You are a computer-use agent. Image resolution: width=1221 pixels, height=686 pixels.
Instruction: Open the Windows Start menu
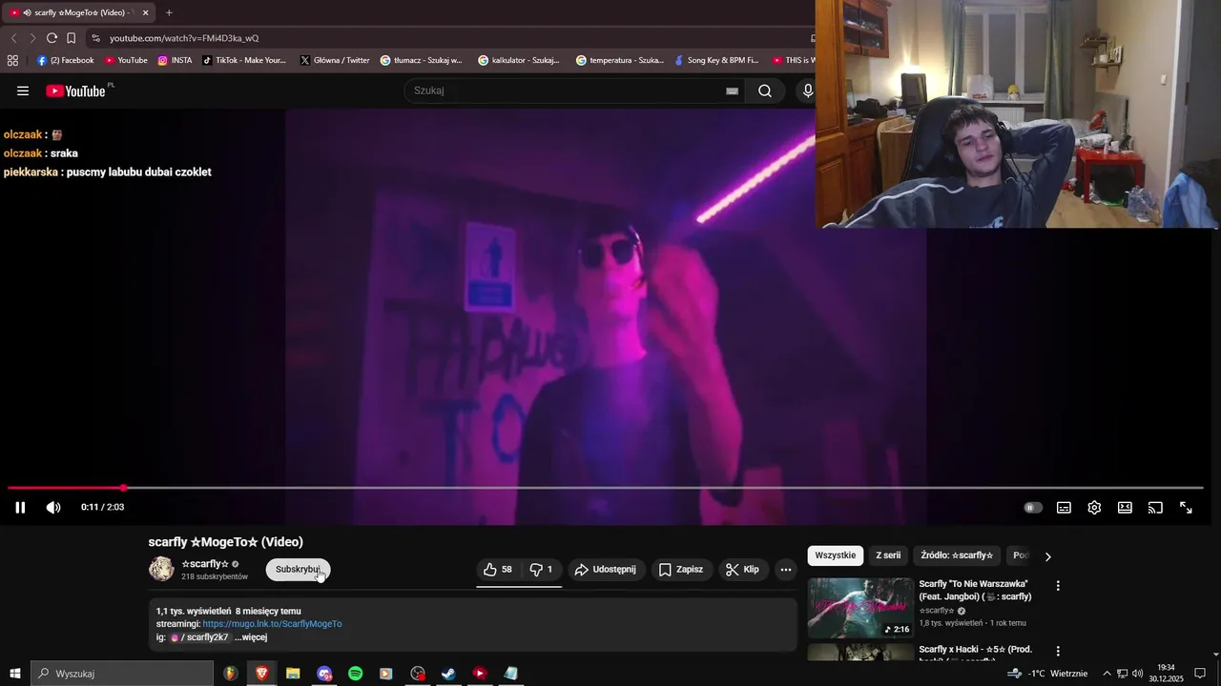[15, 674]
